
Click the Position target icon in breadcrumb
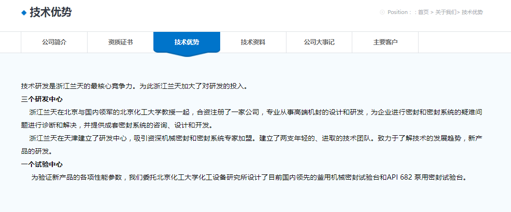[382, 12]
